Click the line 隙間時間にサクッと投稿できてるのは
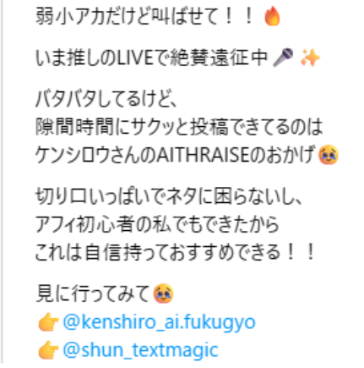Image resolution: width=364 pixels, height=368 pixels. tap(179, 127)
